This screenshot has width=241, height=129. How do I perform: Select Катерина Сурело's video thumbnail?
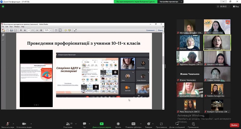pos(217,42)
